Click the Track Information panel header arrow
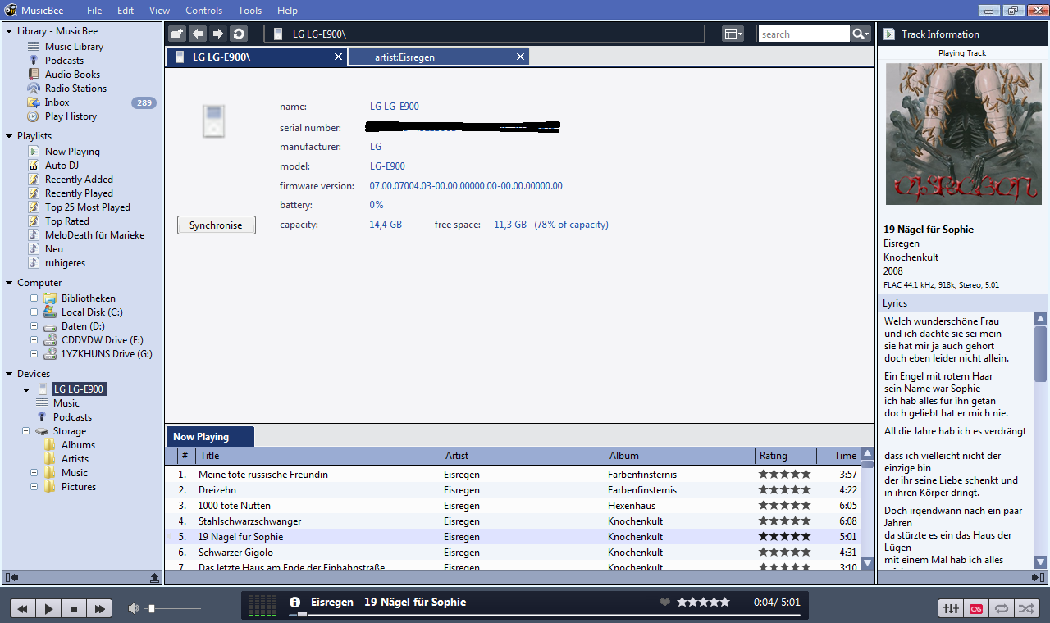This screenshot has height=623, width=1050. click(888, 34)
